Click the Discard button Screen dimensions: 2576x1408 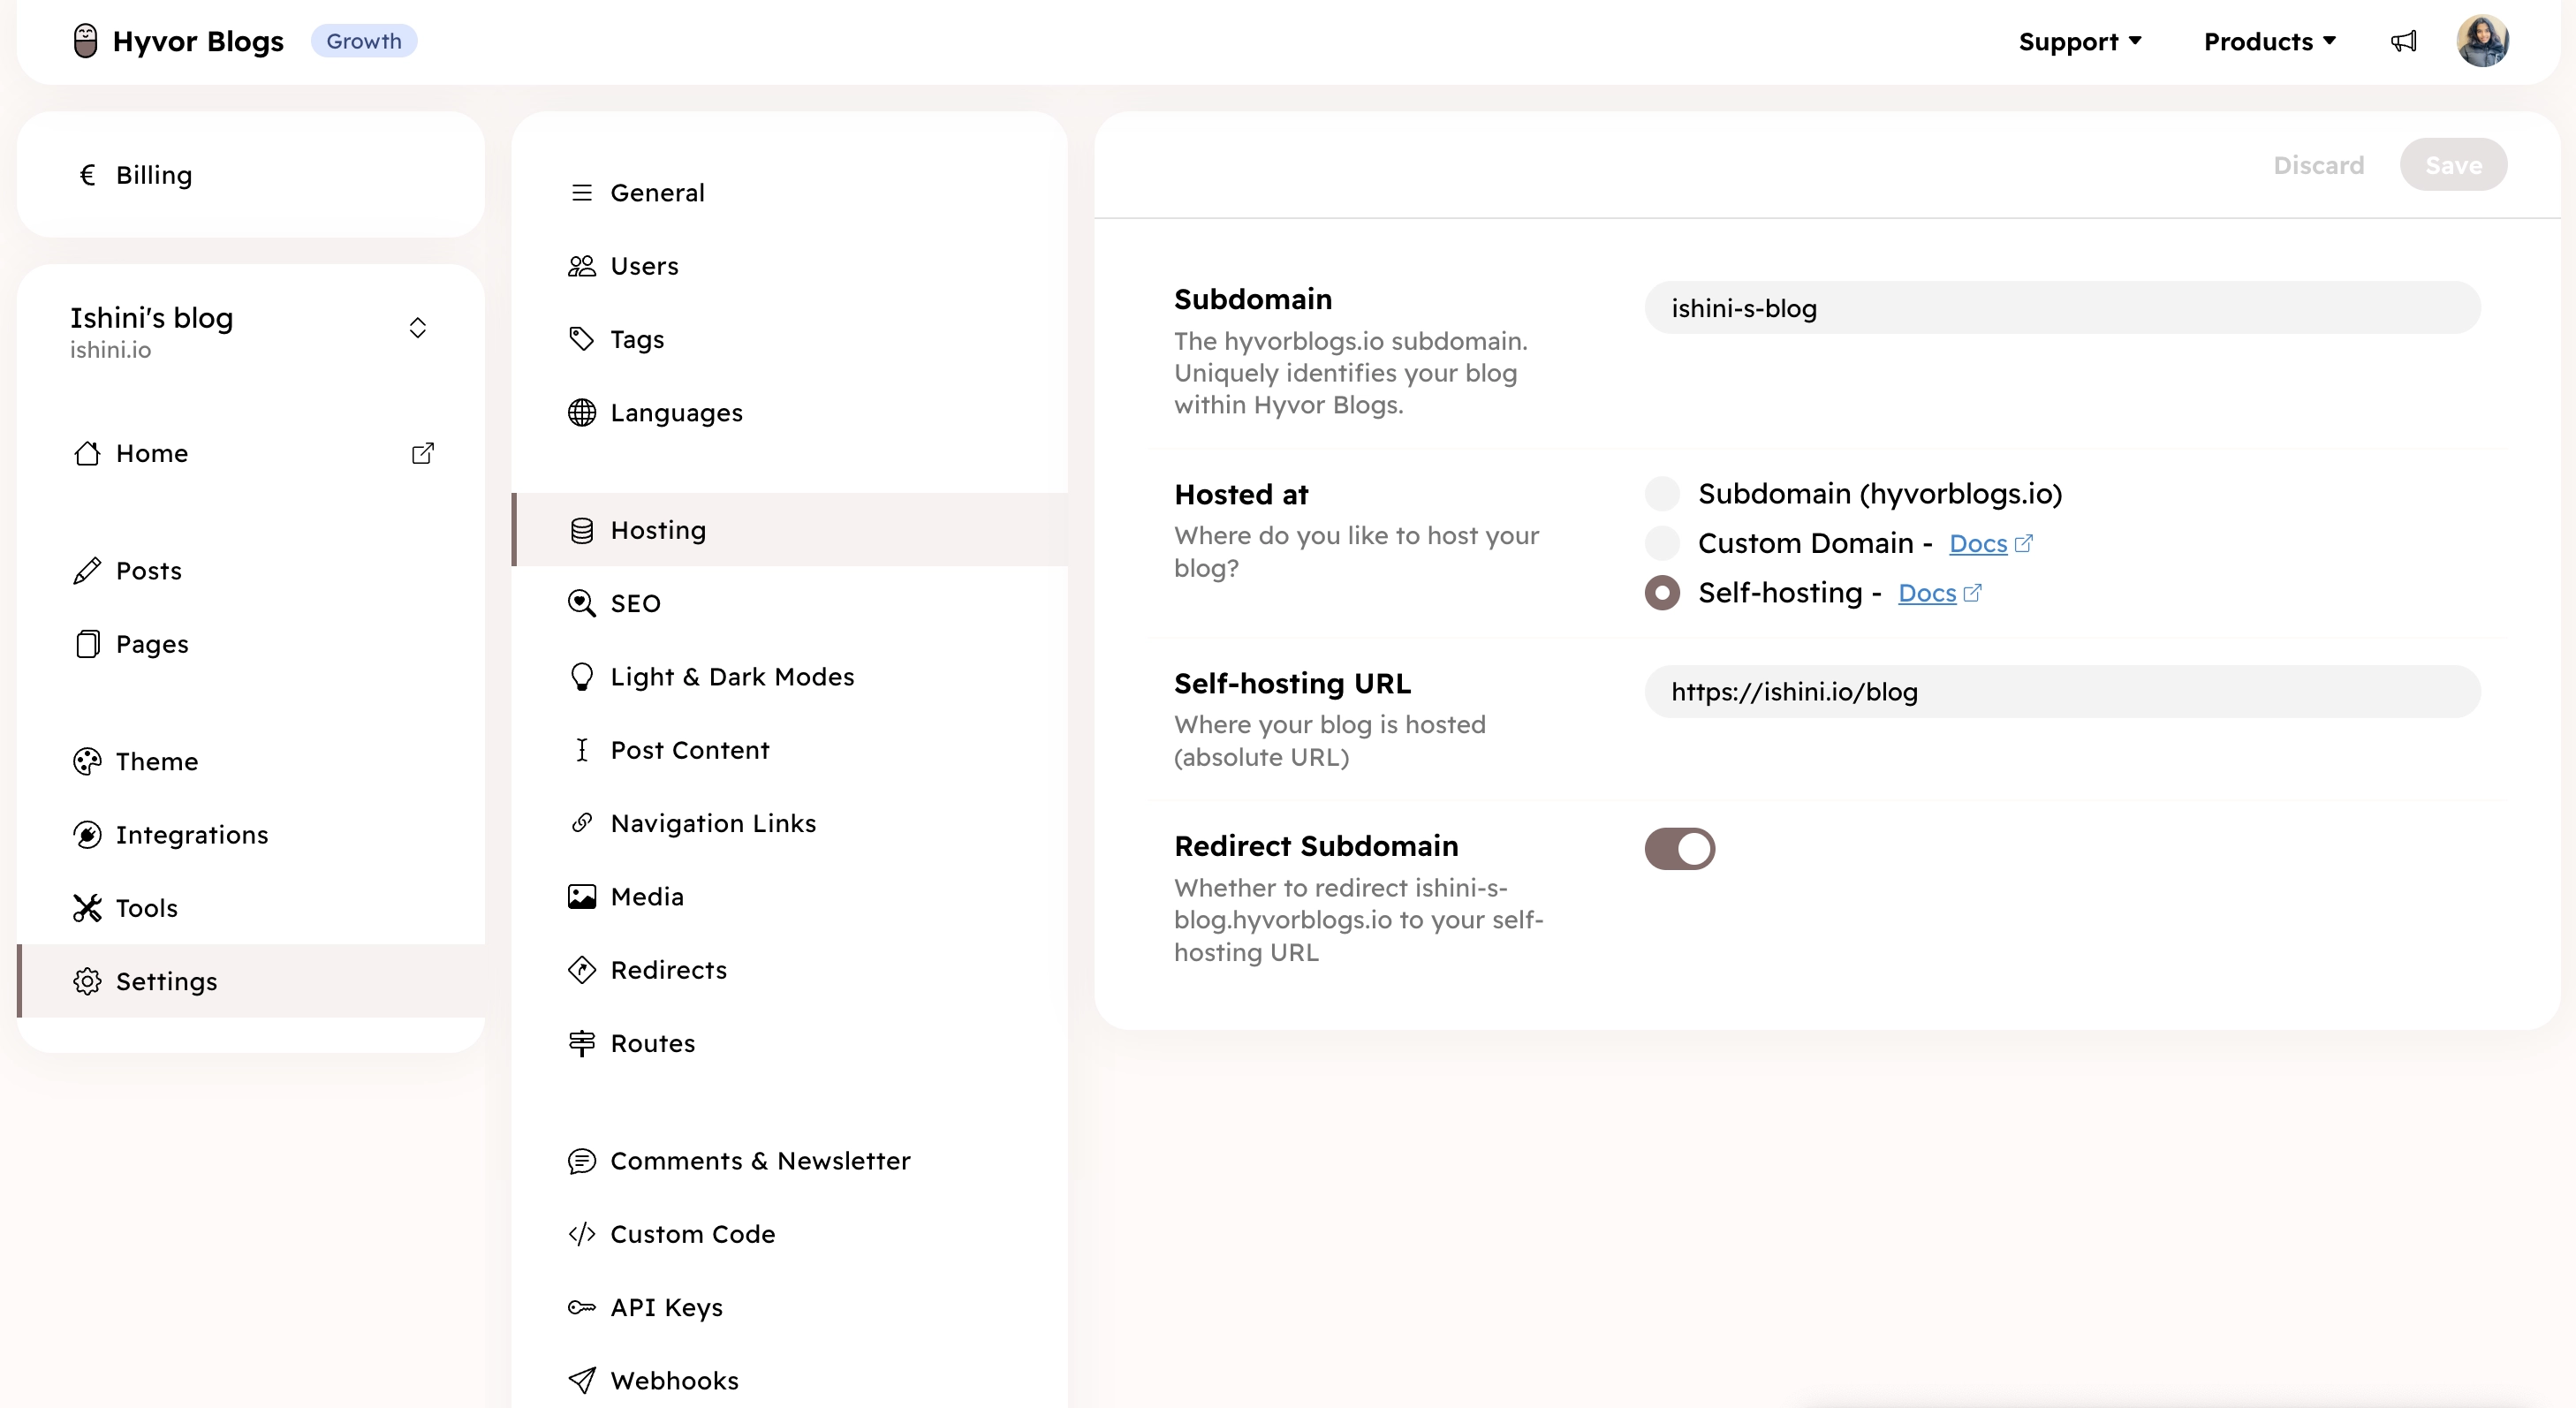(2318, 165)
